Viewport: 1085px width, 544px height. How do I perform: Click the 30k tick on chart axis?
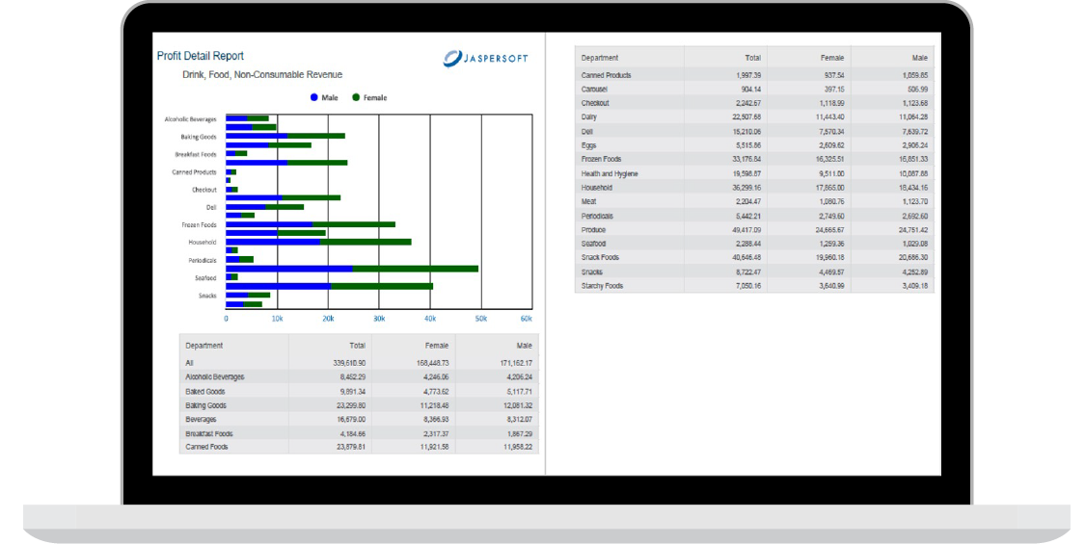tap(379, 319)
